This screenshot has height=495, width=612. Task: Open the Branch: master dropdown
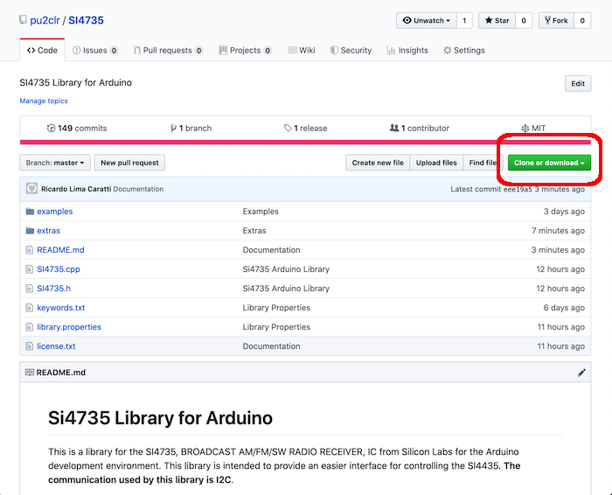pos(55,163)
